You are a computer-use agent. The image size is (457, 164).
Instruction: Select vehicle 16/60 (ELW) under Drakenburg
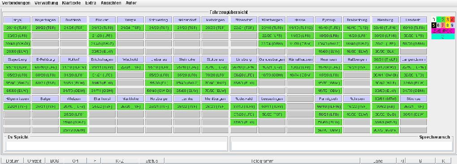pos(357,51)
